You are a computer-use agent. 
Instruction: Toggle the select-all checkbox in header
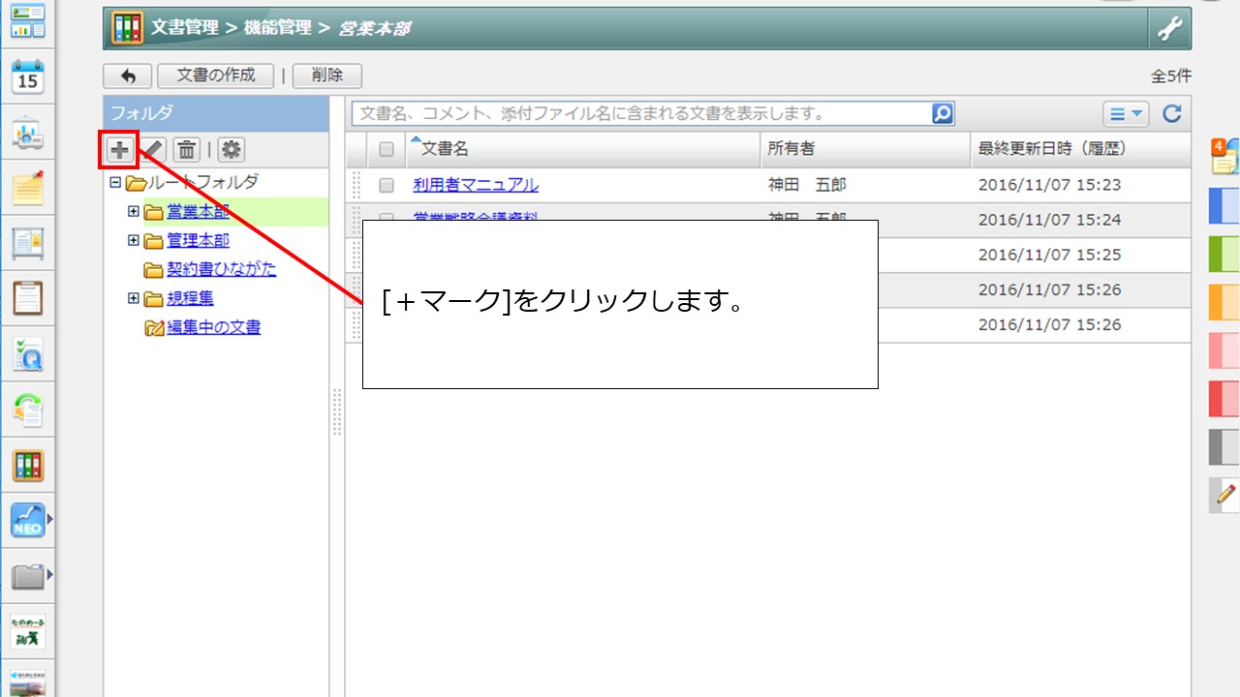click(x=387, y=149)
